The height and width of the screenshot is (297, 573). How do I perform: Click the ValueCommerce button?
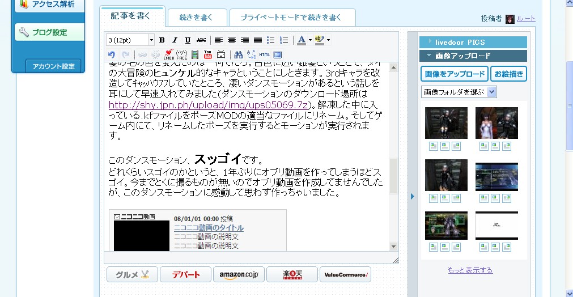[x=345, y=274]
